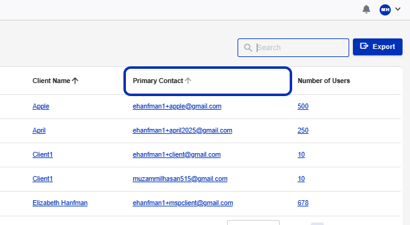The height and width of the screenshot is (225, 410).
Task: Expand the account menu chevron
Action: coord(398,9)
